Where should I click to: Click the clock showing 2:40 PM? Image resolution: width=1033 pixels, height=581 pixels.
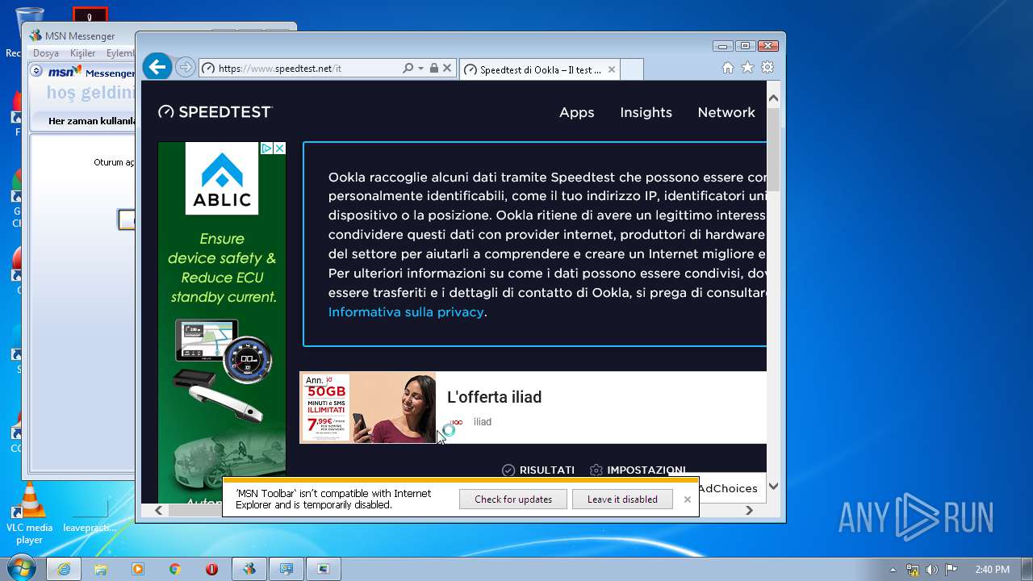(992, 570)
